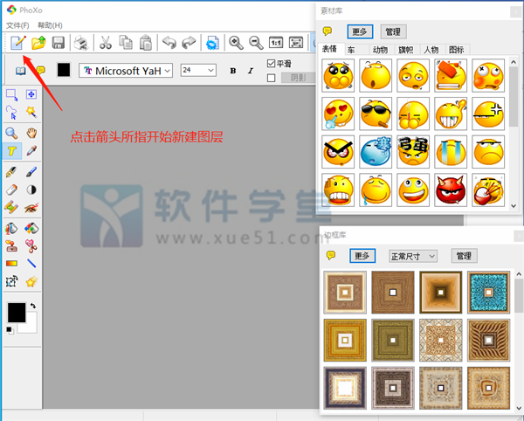Open the 文件(F) menu
This screenshot has width=524, height=421.
click(x=17, y=24)
